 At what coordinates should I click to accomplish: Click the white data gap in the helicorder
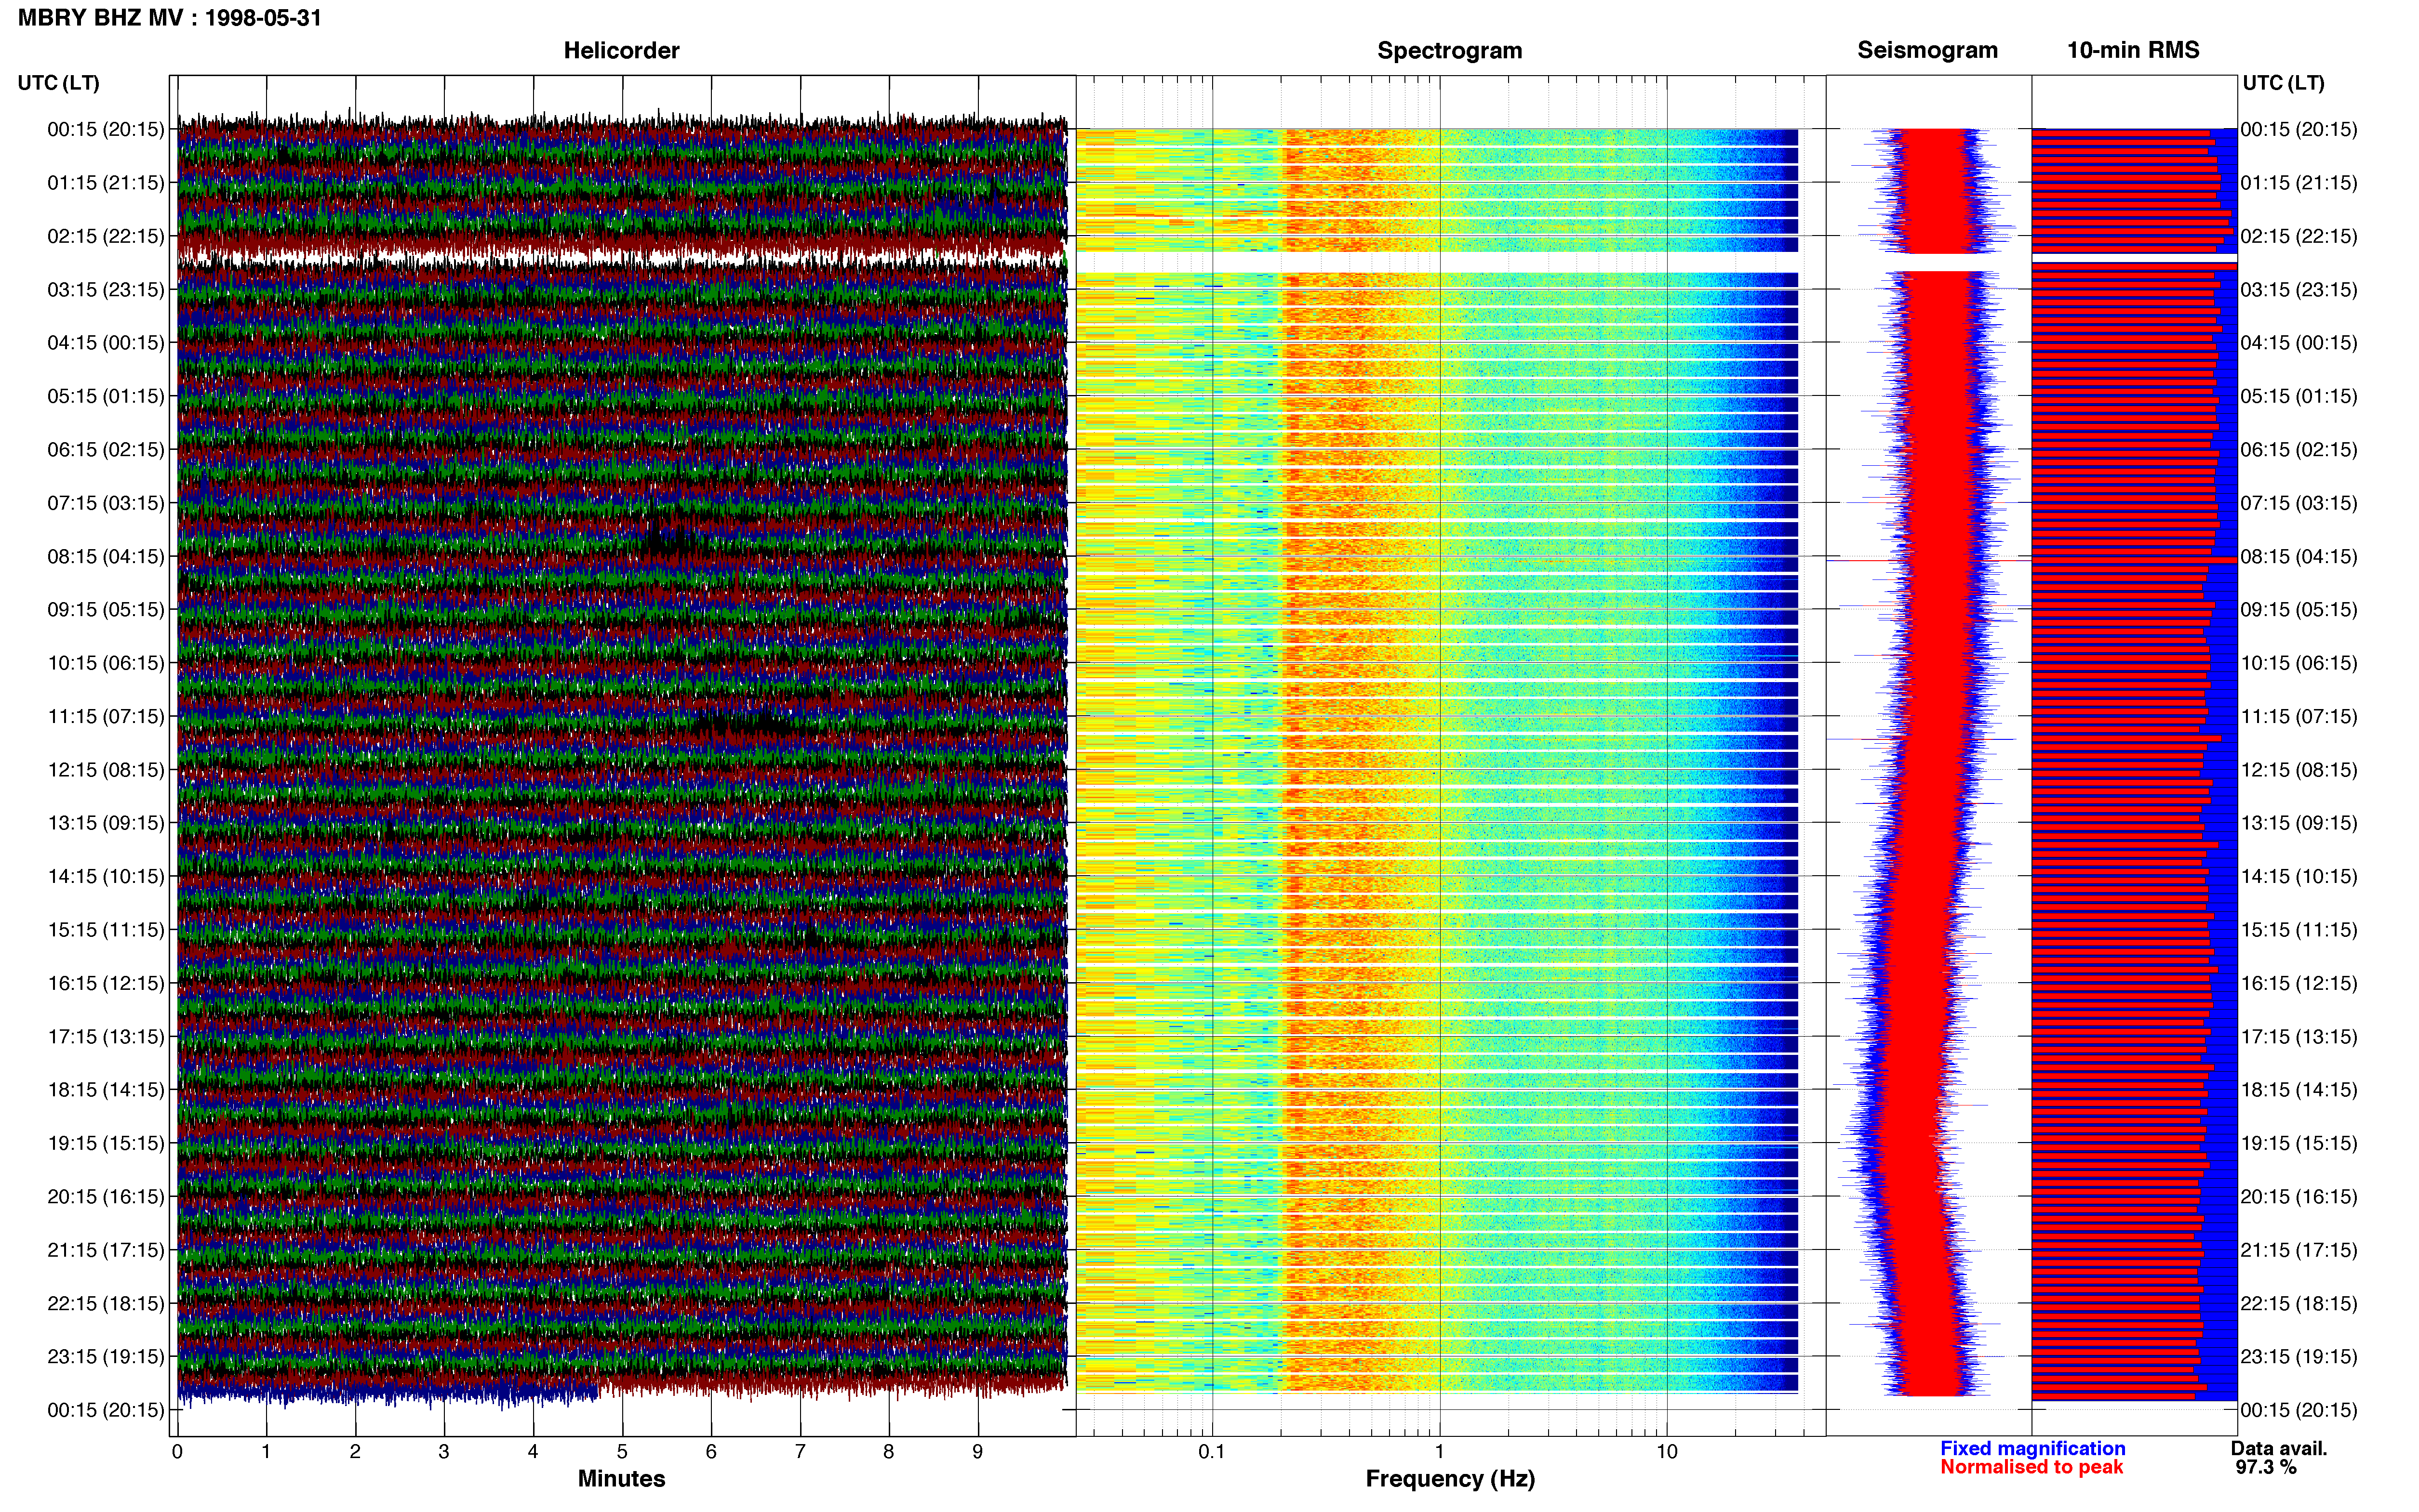pyautogui.click(x=620, y=259)
